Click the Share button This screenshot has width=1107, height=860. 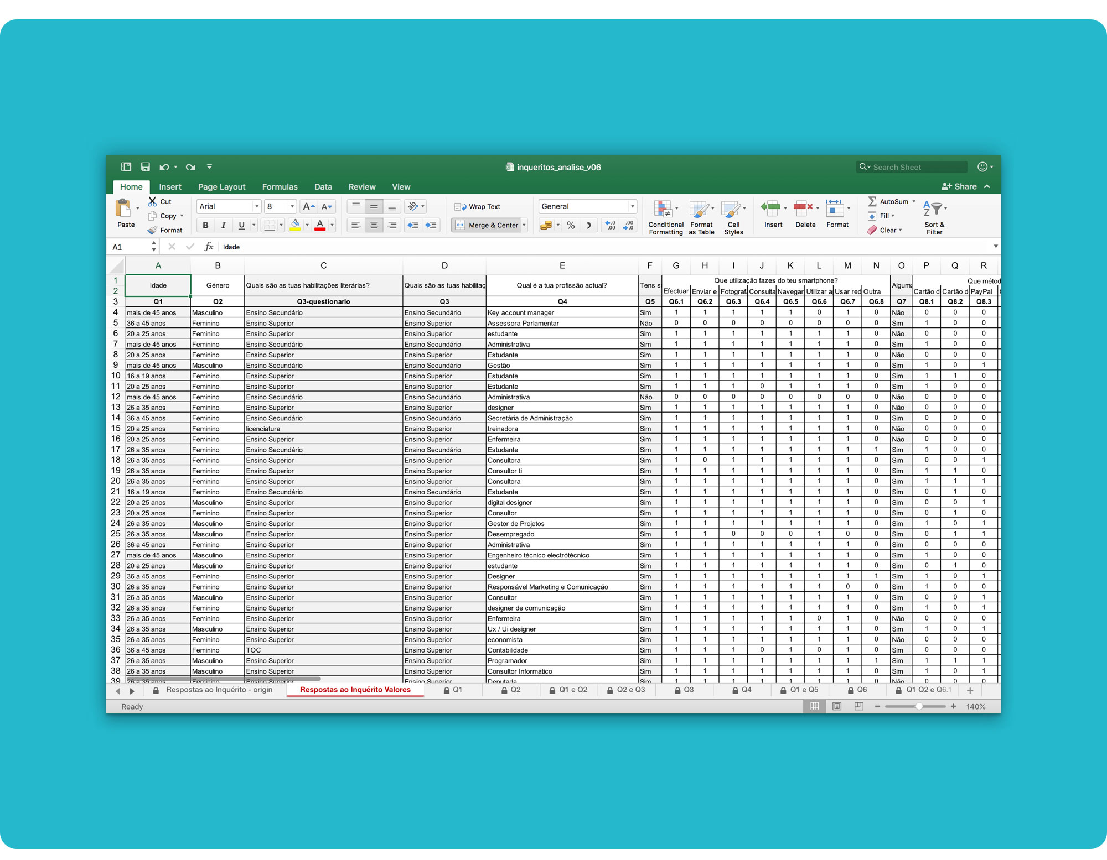959,187
